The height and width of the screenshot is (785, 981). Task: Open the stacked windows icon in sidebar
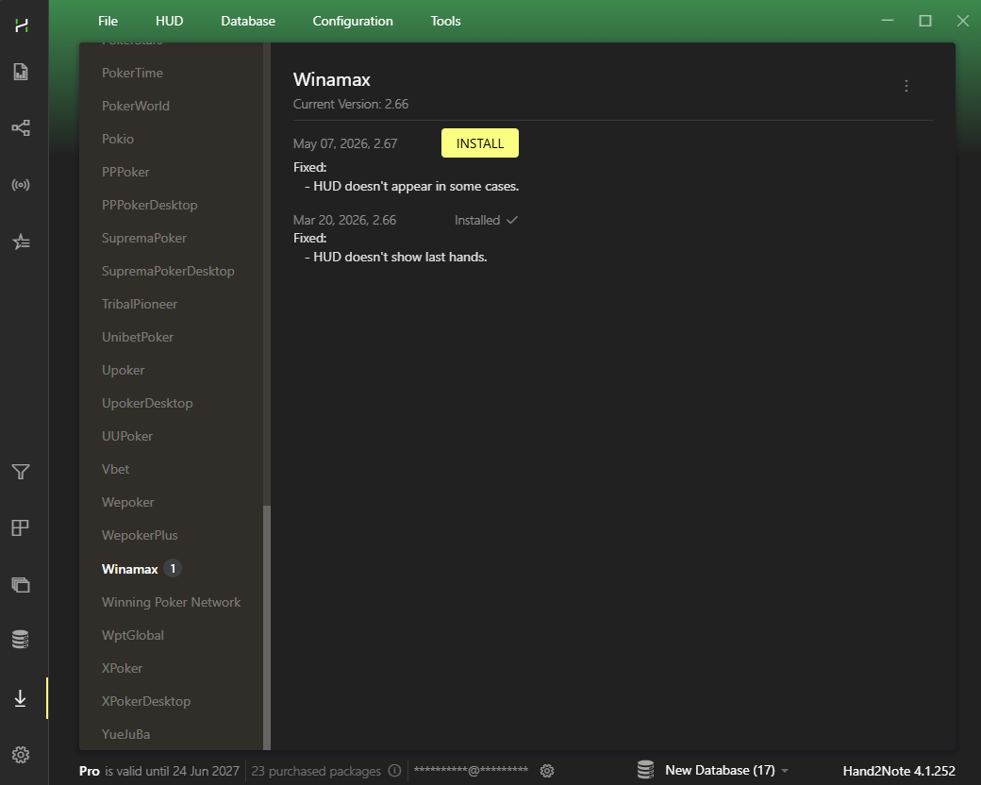point(21,585)
